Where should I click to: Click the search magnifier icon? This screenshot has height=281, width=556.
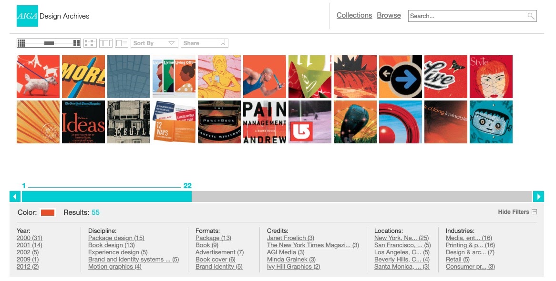coord(530,16)
